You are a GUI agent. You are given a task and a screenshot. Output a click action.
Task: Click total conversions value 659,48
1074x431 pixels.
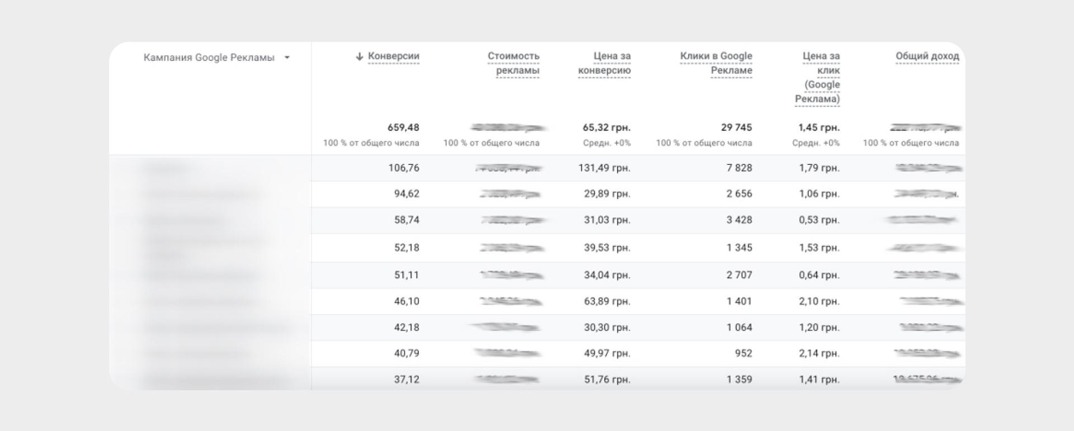pos(403,127)
